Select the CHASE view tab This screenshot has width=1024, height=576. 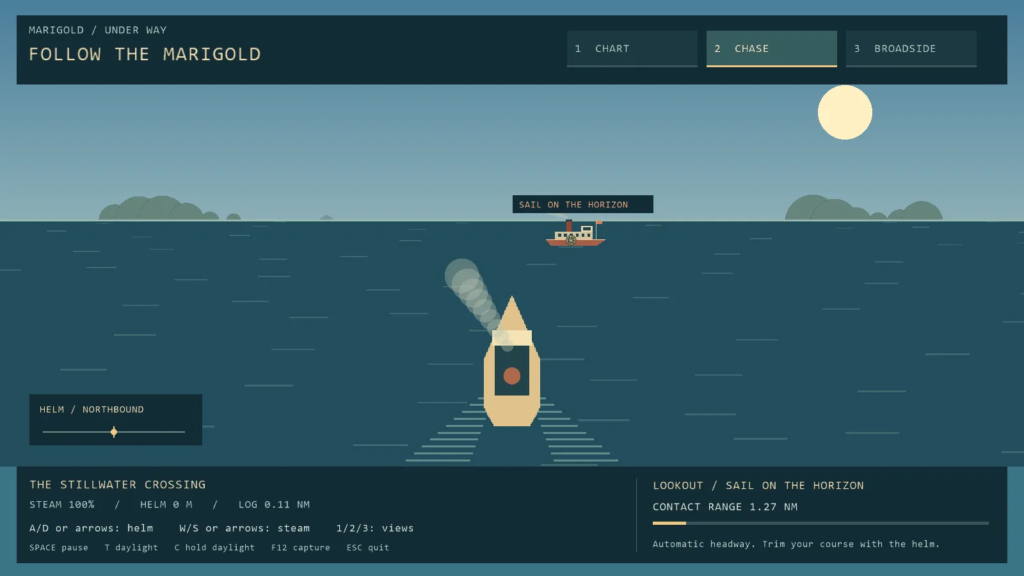tap(771, 49)
